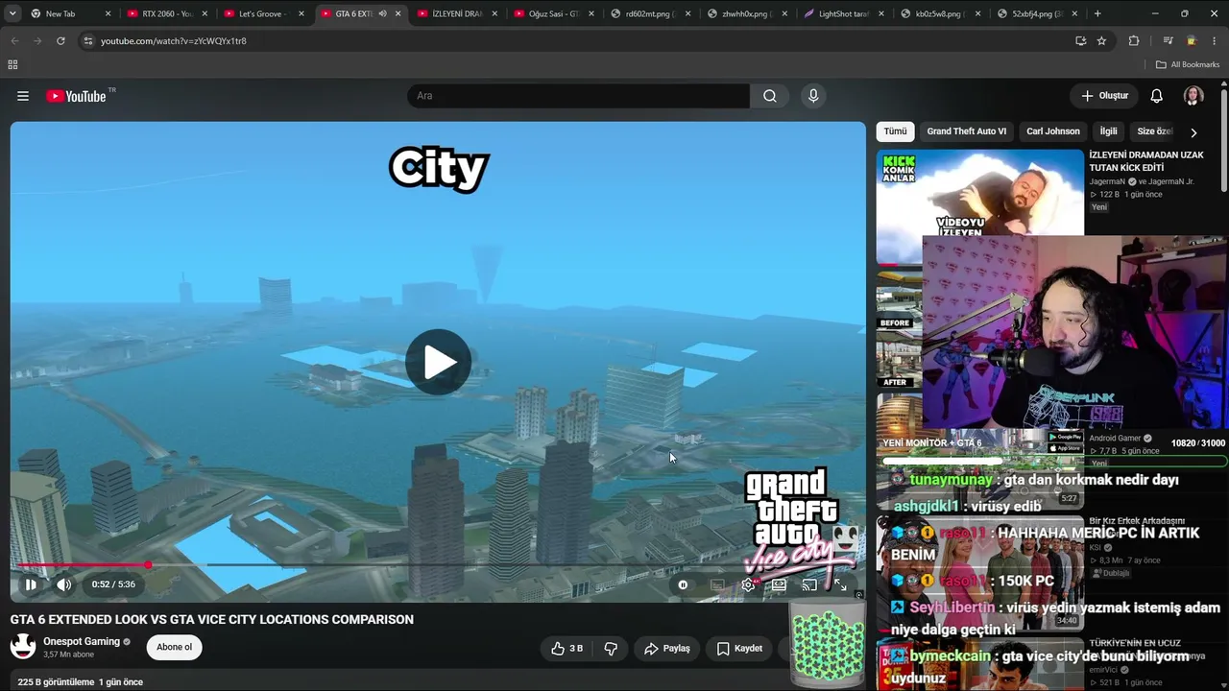Like the video with thumbs up
The image size is (1229, 691).
pos(567,649)
